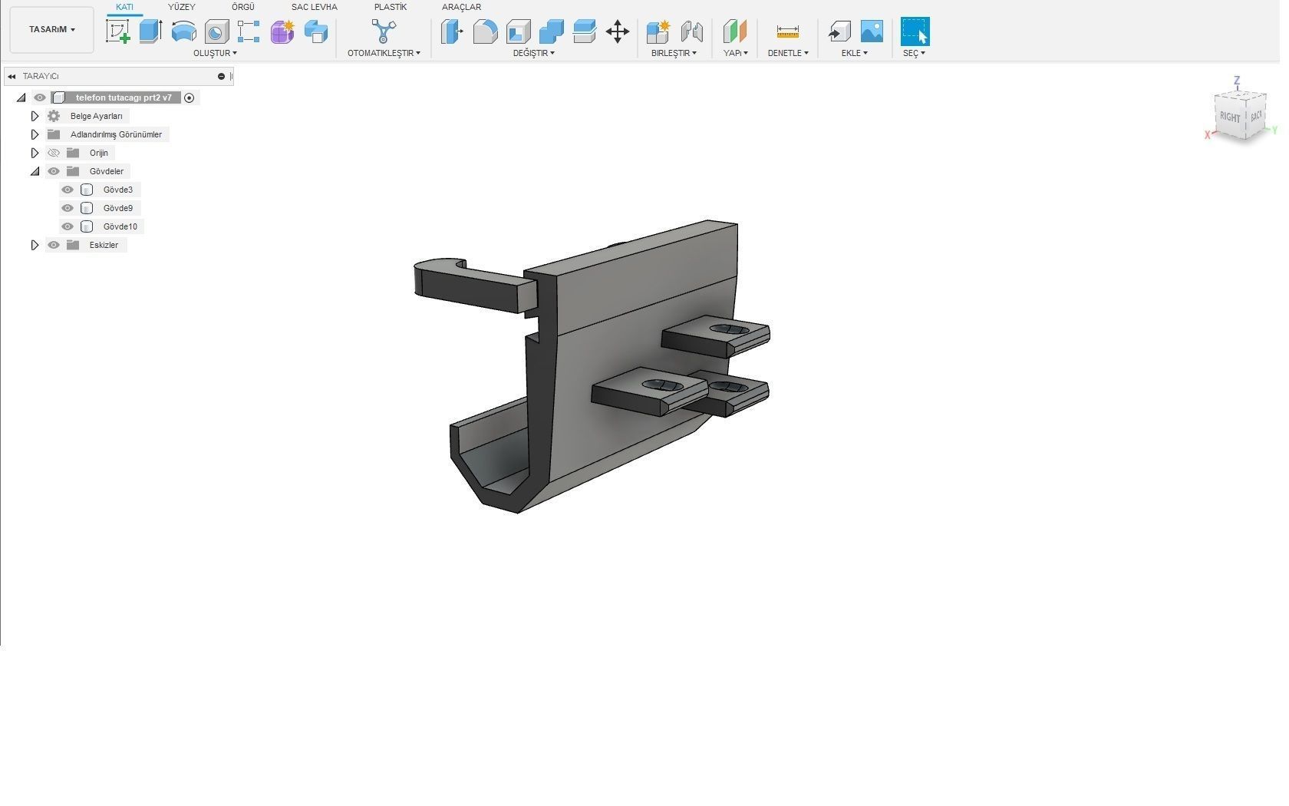
Task: Click the RIGHT face of the ViewCube
Action: click(x=1230, y=117)
